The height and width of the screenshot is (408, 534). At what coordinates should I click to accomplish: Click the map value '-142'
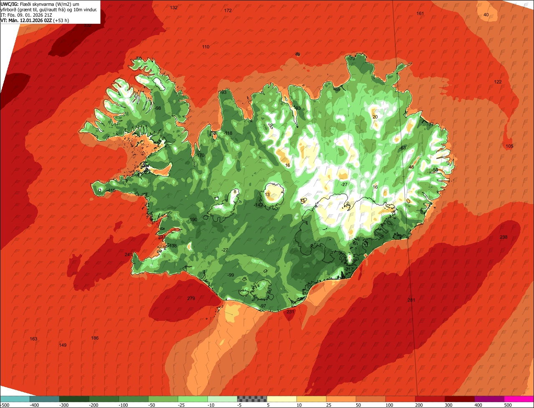259,205
